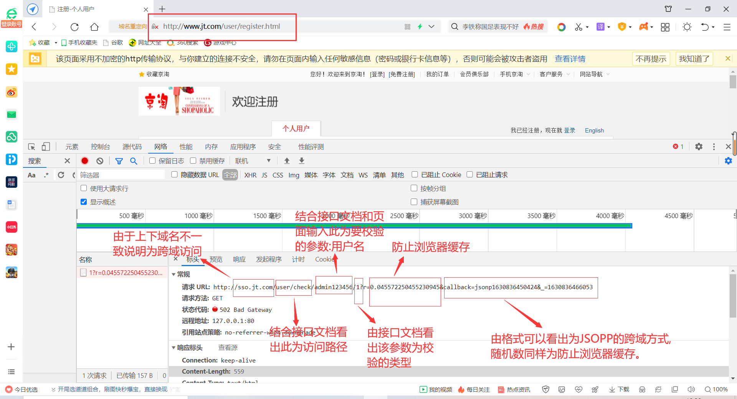The height and width of the screenshot is (399, 737).
Task: Click the 筛选器 filter input field
Action: point(122,175)
